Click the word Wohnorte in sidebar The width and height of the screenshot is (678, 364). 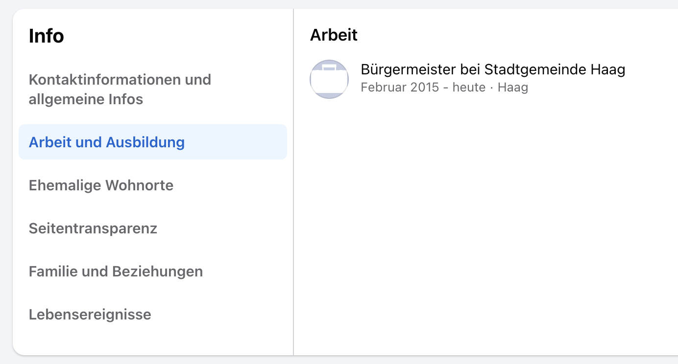(139, 185)
